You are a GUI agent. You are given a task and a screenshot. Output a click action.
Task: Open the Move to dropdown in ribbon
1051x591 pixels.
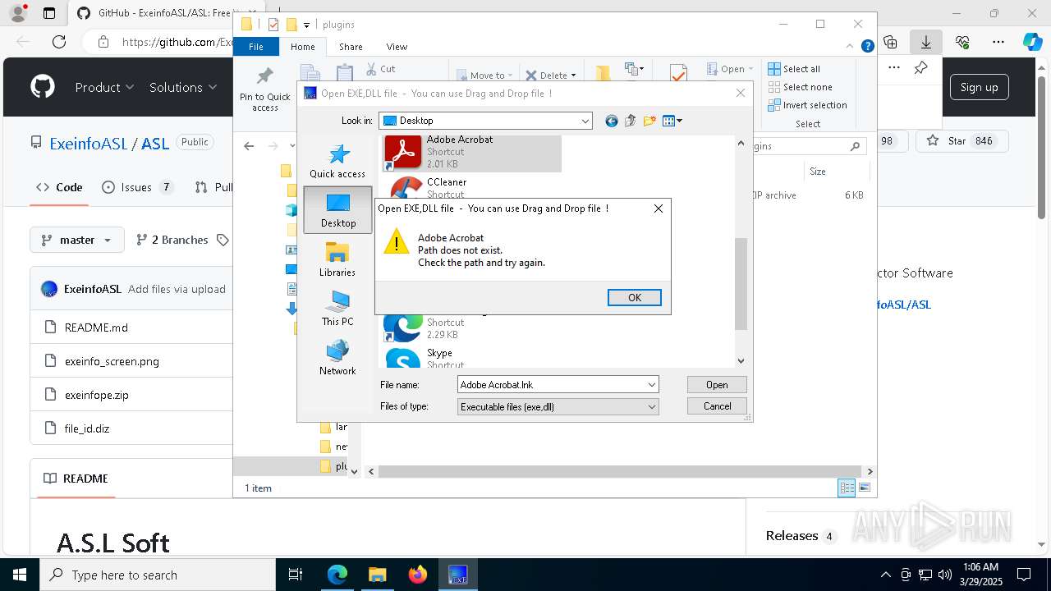[x=484, y=76]
